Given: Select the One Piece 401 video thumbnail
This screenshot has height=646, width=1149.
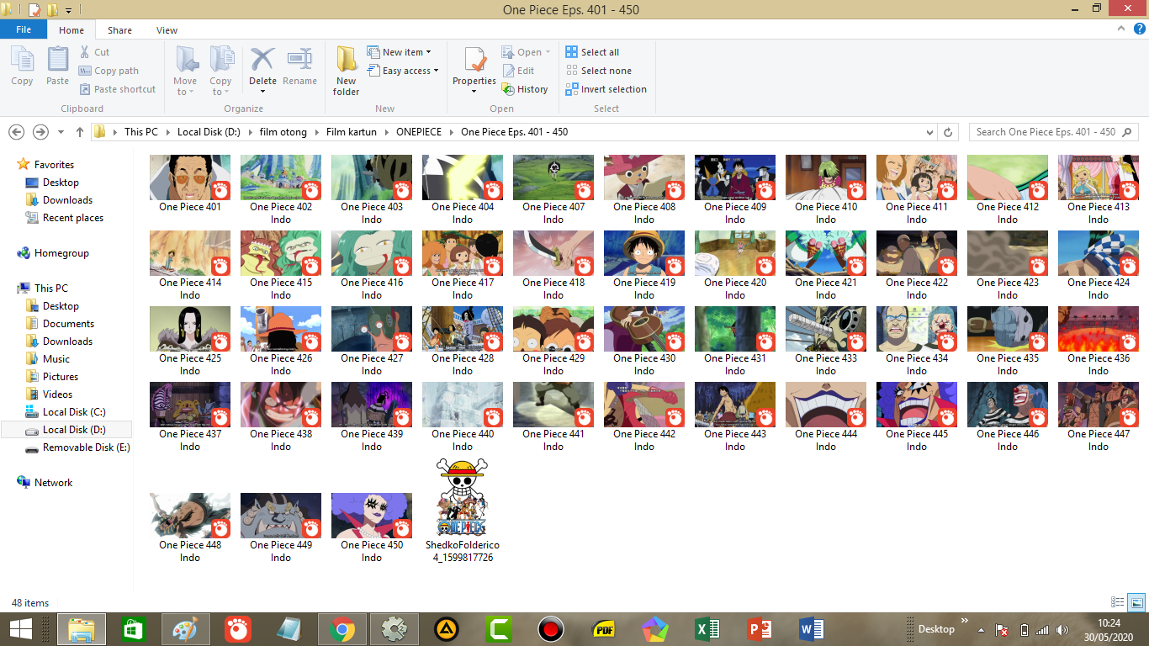Looking at the screenshot, I should pyautogui.click(x=190, y=177).
